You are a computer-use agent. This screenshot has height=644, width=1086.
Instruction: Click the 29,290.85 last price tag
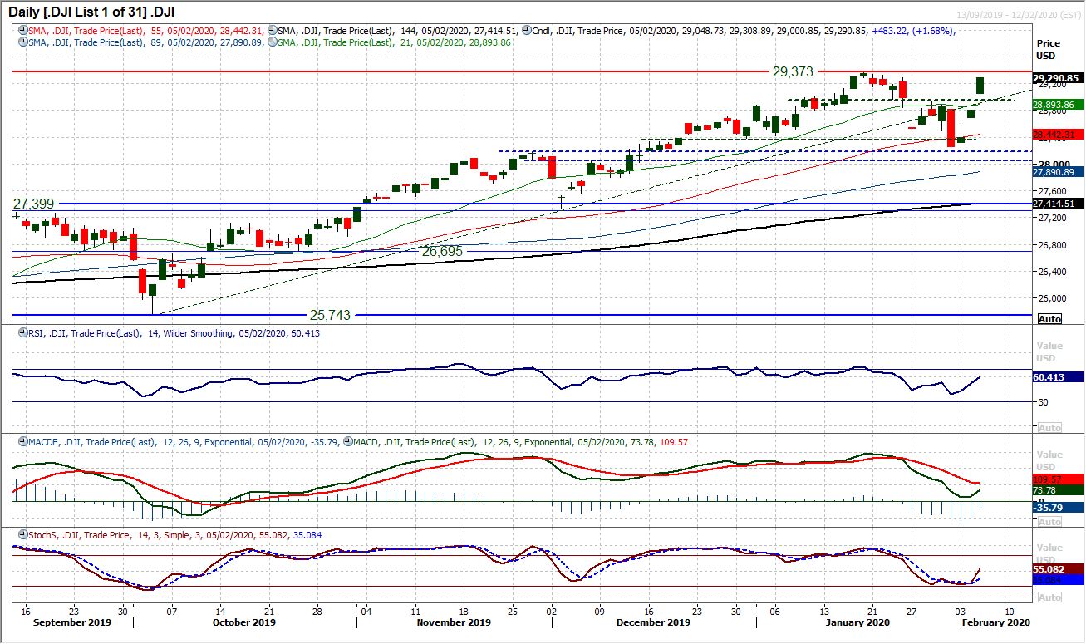click(x=1057, y=77)
